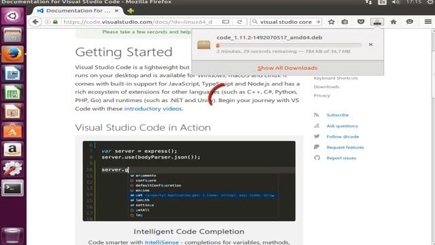The height and width of the screenshot is (245, 435).
Task: Click the 17:15 clock
Action: point(413,2)
